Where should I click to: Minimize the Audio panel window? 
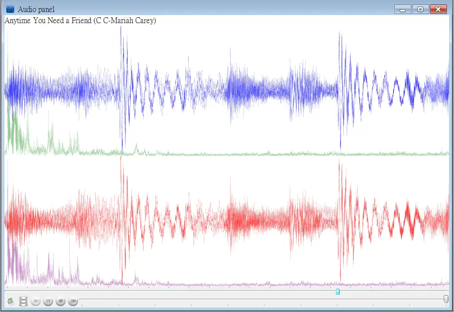[x=402, y=9]
